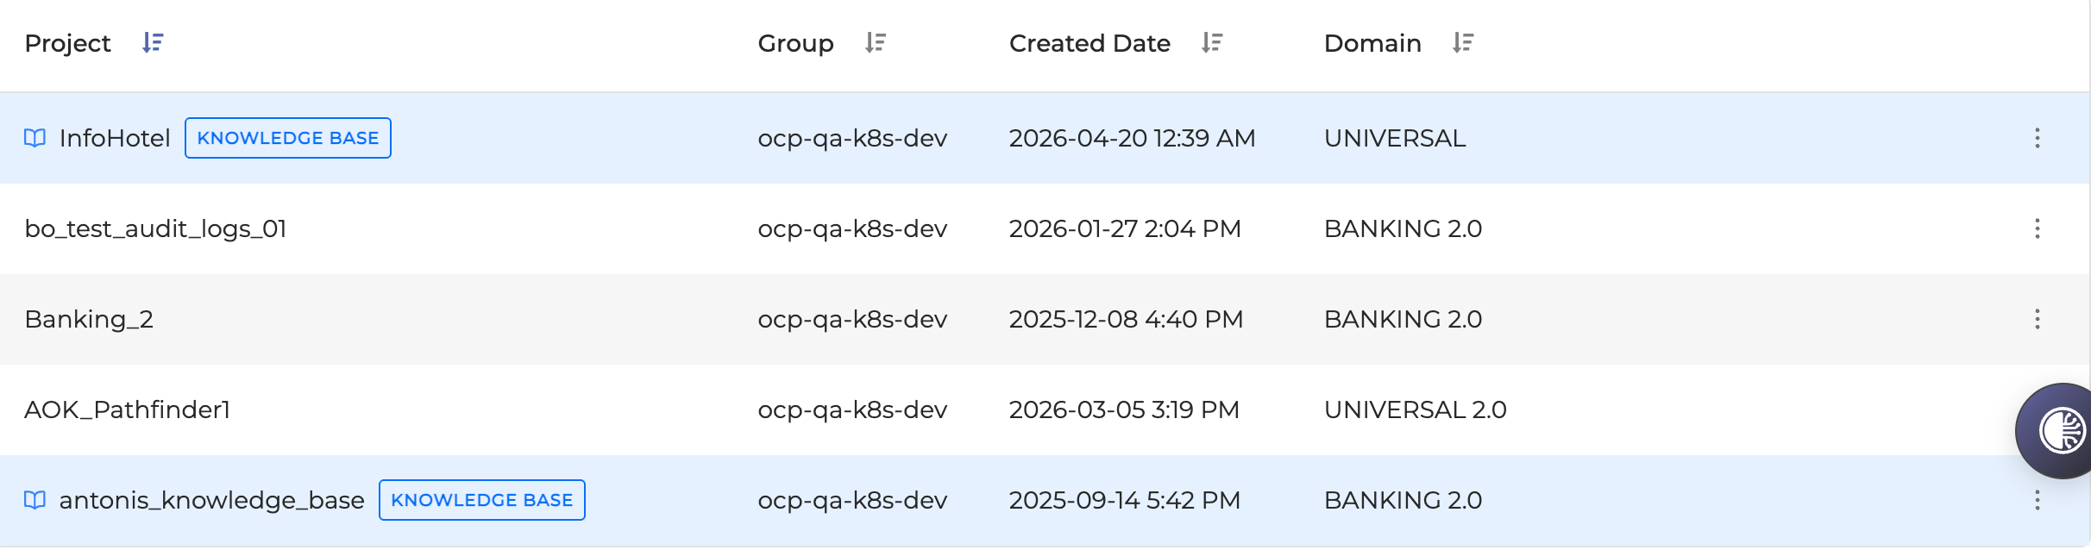This screenshot has height=550, width=2091.
Task: Open AOK_Pathfinder1 project
Action: (128, 409)
